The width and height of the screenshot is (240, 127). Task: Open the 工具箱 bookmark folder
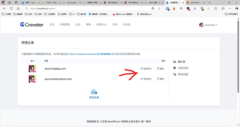click(6, 14)
